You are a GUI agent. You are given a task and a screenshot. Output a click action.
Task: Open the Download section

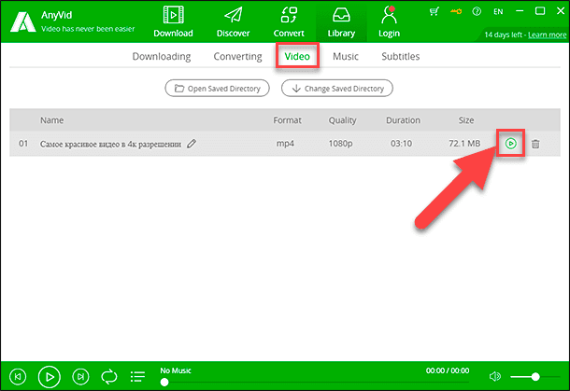(173, 21)
